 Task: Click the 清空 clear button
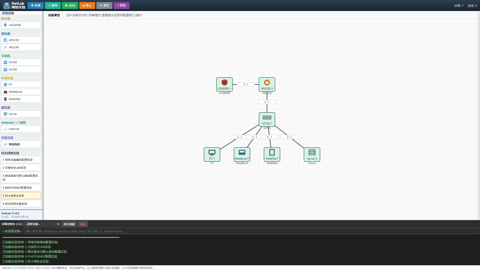(104, 5)
